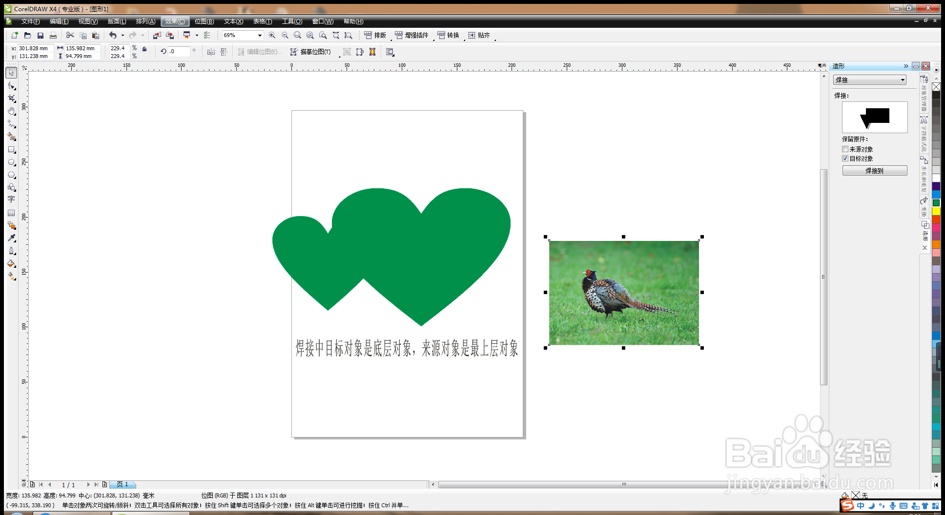Click the microphone icon in IME bar

(x=892, y=506)
